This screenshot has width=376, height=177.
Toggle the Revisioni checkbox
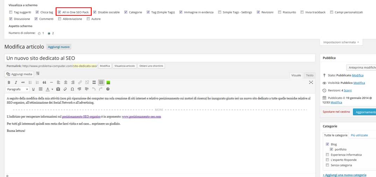click(258, 12)
